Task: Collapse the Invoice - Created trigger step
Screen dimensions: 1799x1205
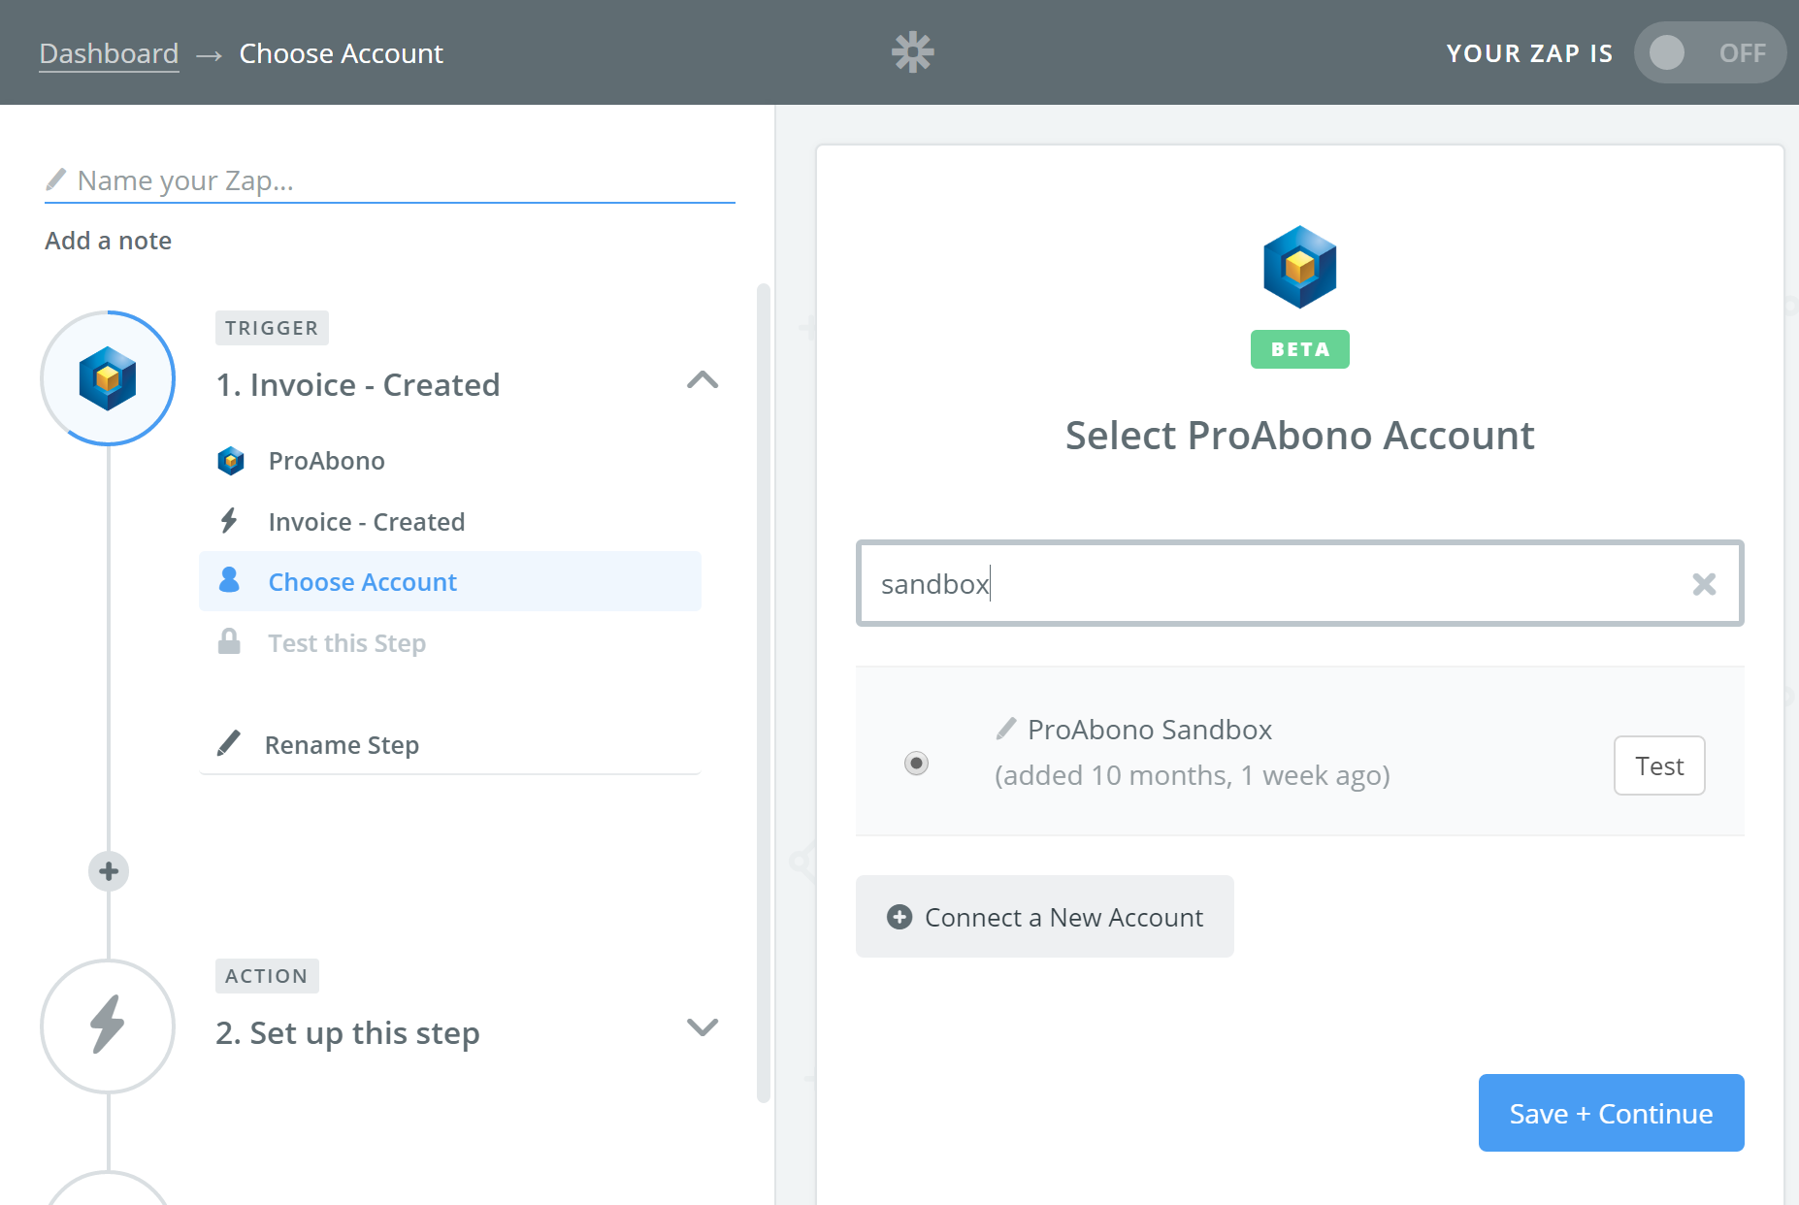Action: [x=703, y=380]
